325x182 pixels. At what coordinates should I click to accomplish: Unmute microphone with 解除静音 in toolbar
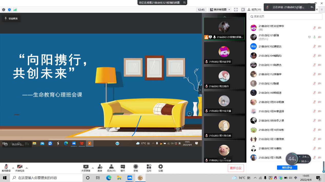pos(6,168)
